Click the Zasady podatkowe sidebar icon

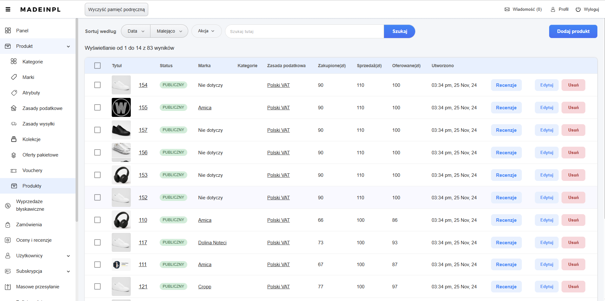[14, 108]
